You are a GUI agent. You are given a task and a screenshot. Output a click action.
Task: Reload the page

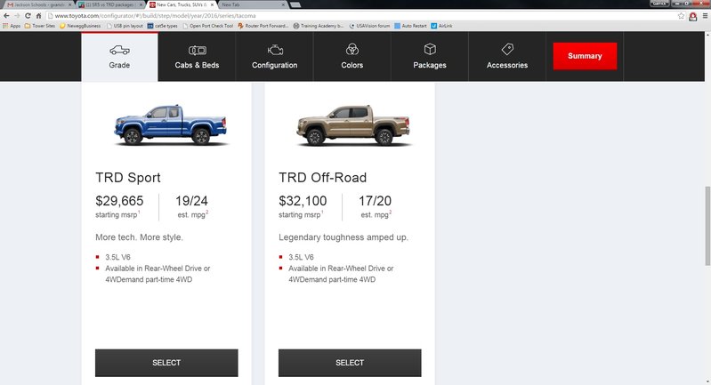pos(28,16)
